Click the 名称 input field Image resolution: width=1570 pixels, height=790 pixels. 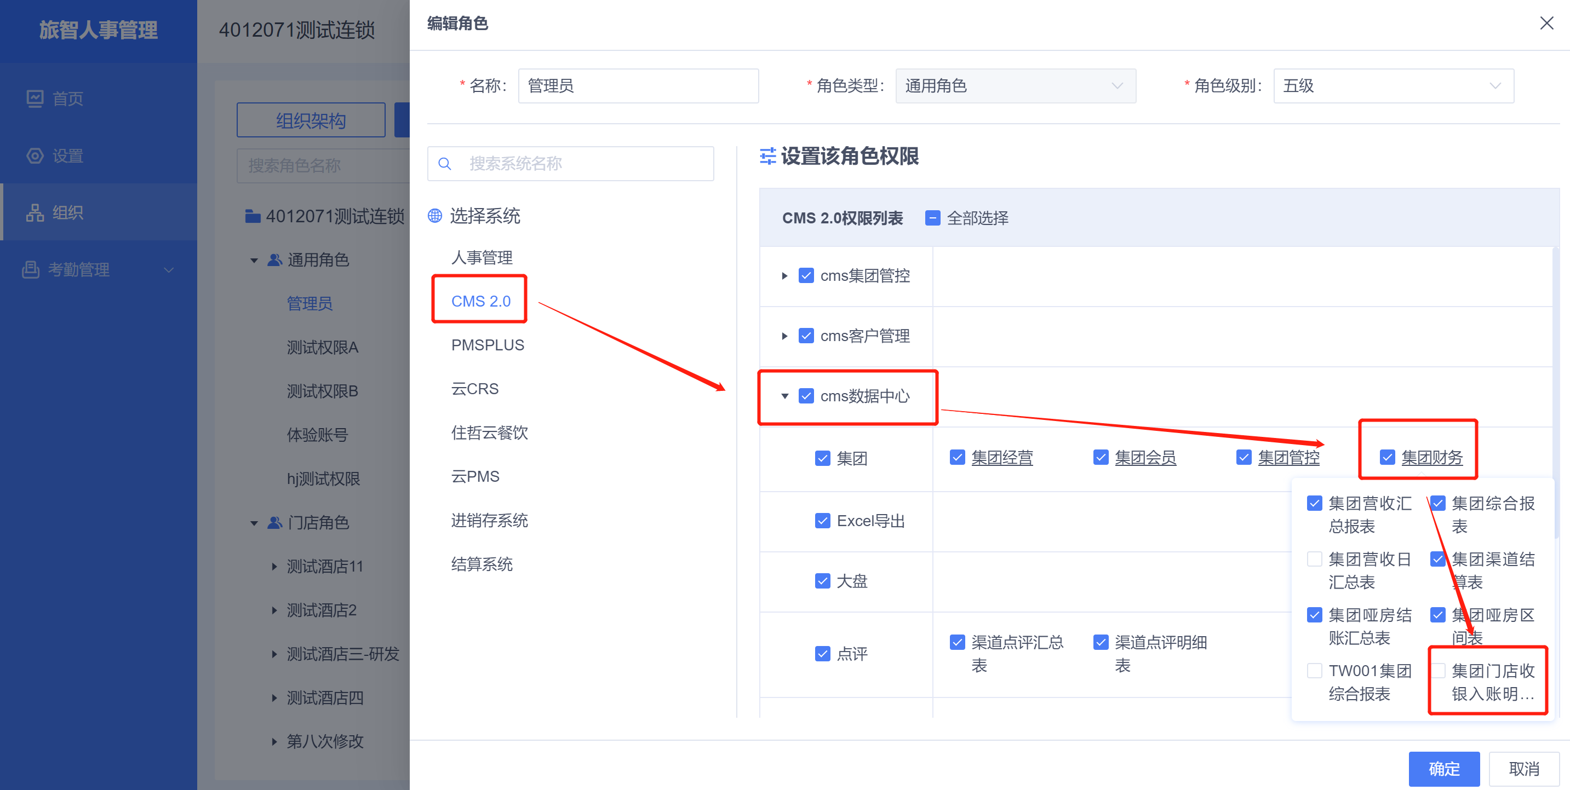(638, 86)
